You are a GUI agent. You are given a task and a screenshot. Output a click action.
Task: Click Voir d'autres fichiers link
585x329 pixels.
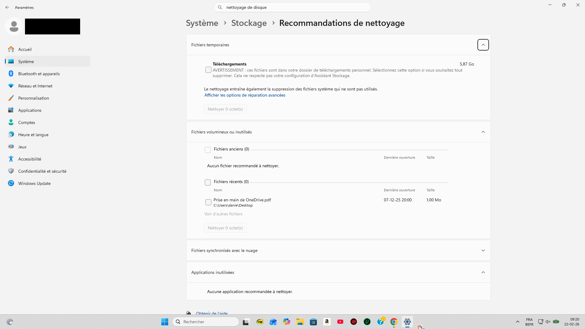[223, 214]
